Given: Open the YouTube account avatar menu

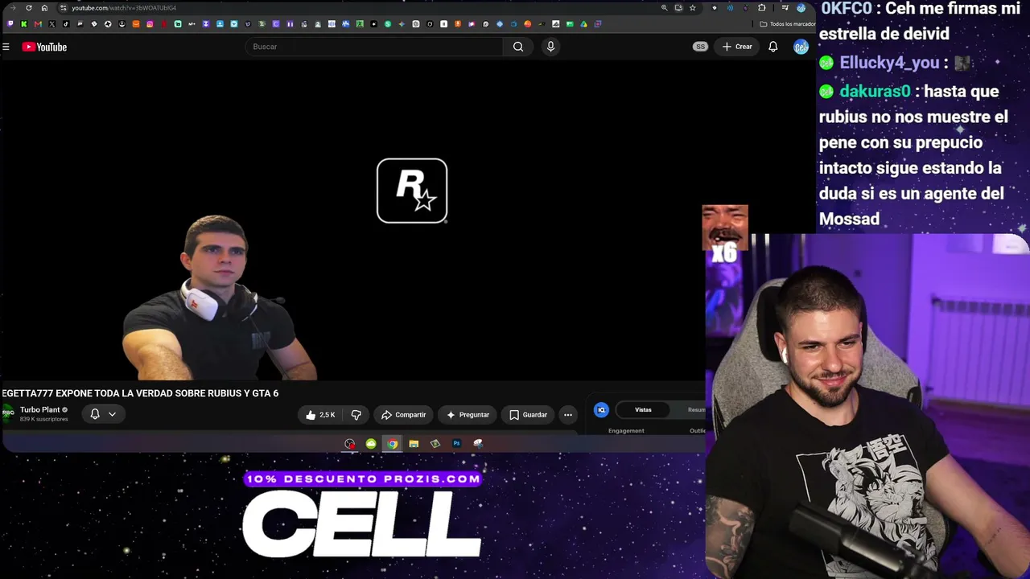Looking at the screenshot, I should 801,47.
